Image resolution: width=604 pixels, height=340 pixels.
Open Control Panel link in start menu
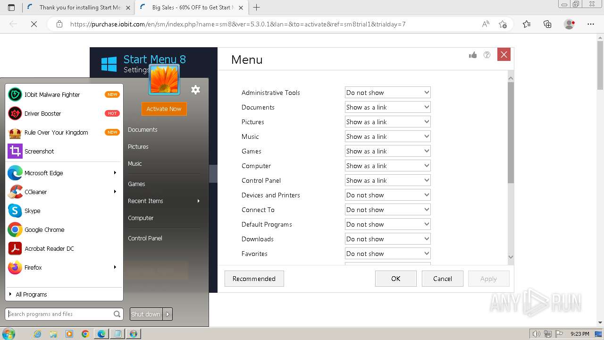coord(145,238)
